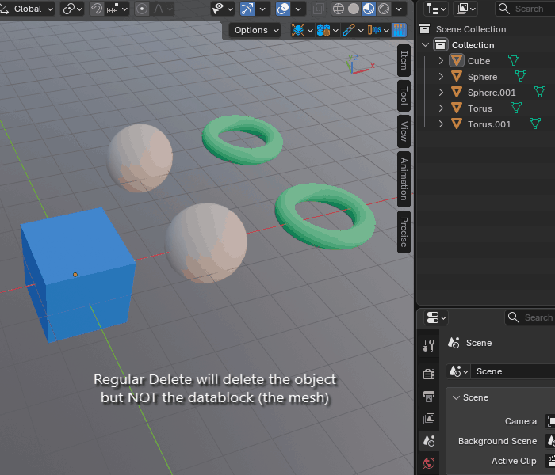Click the blue tools rack icon

pos(399,30)
